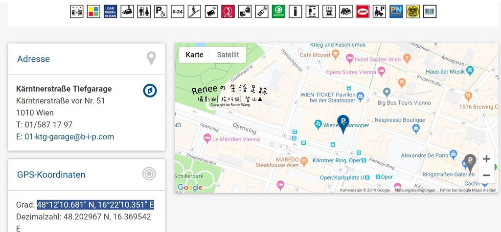Screen dimensions: 501x232
Task: Click the barcode icon
Action: click(430, 12)
